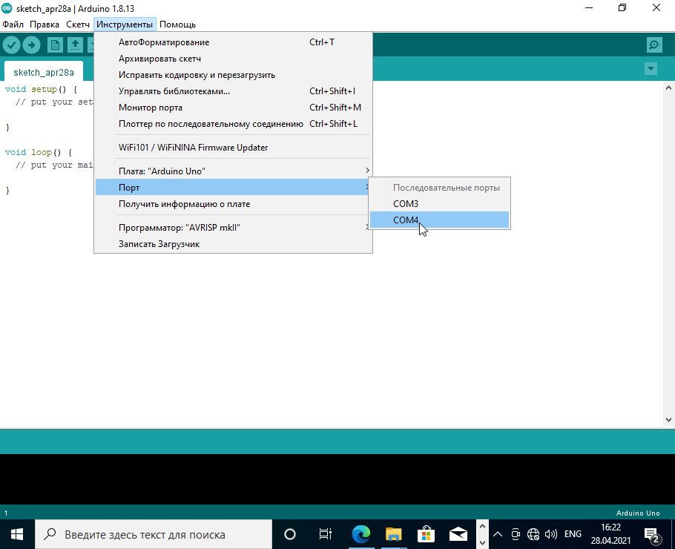Image resolution: width=675 pixels, height=549 pixels.
Task: Open the Правка menu
Action: [45, 24]
